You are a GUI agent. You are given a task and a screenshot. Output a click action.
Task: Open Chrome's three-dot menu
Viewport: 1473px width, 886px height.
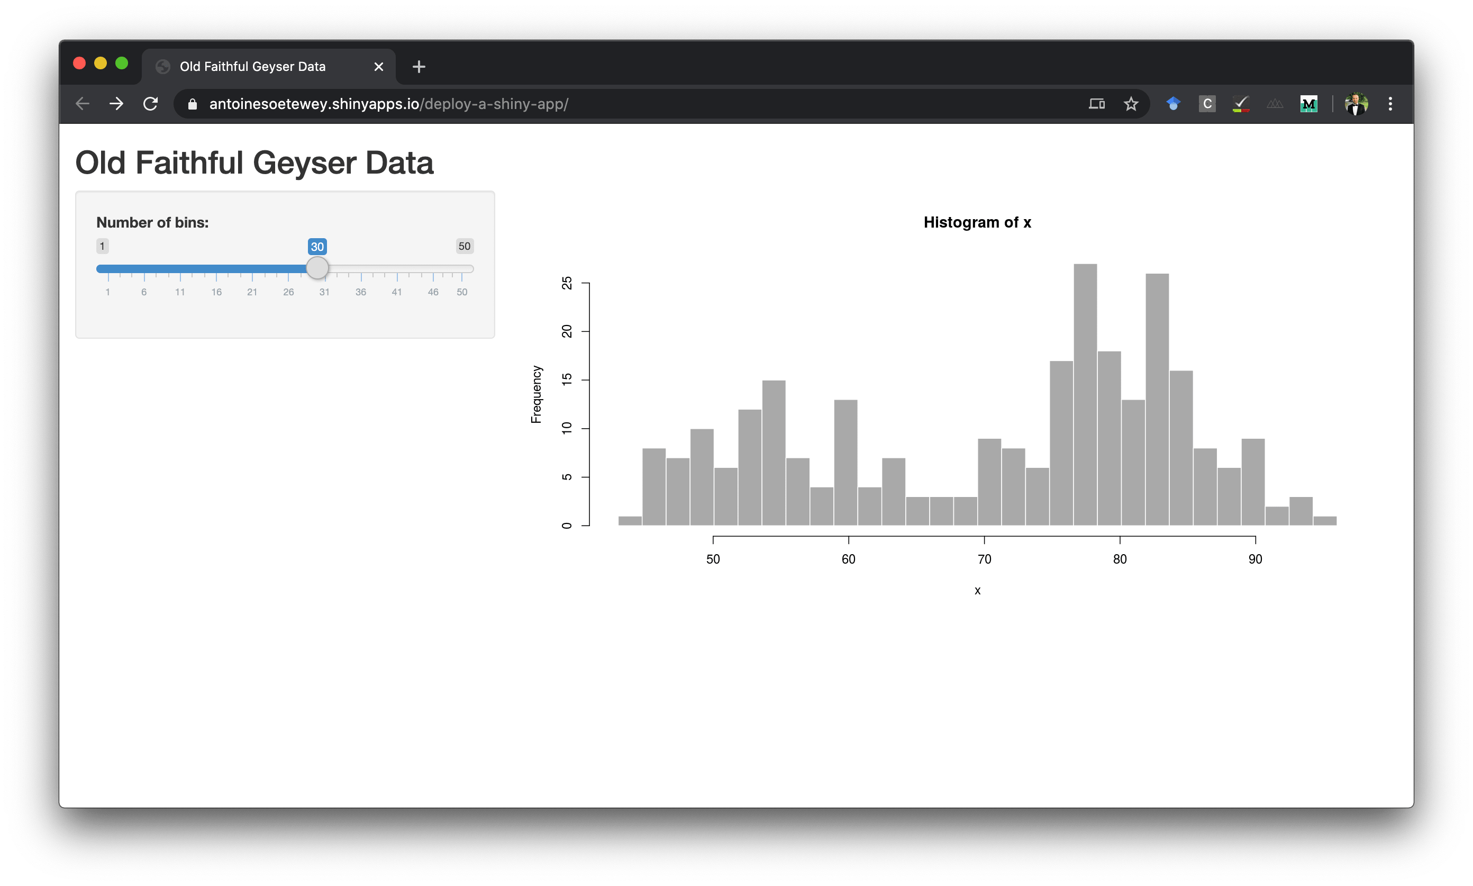[x=1390, y=104]
